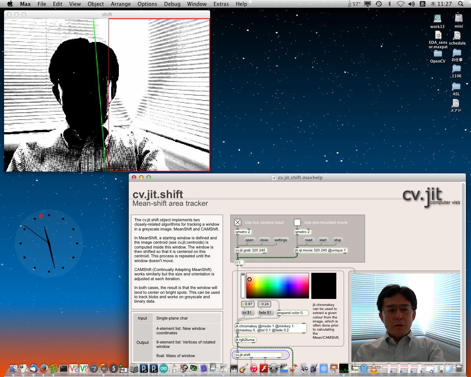
Task: Open the Japanese input source menu
Action: click(x=422, y=4)
